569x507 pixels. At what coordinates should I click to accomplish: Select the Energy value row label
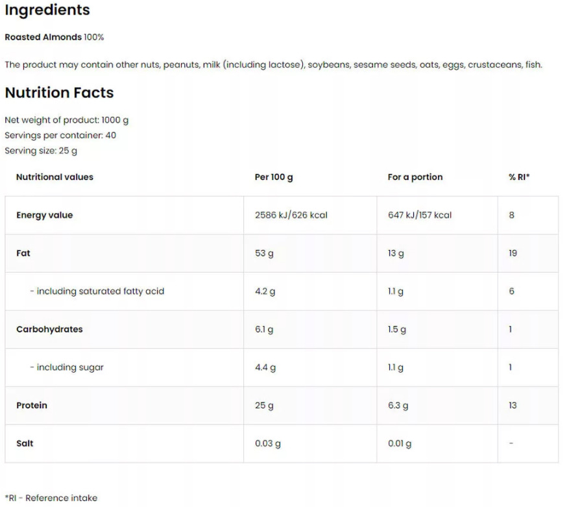pyautogui.click(x=45, y=215)
